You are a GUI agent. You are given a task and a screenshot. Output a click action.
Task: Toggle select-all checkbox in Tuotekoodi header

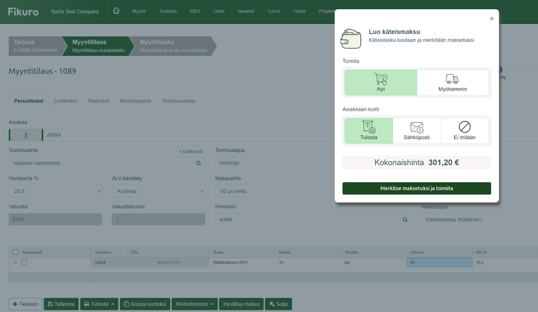(16, 252)
